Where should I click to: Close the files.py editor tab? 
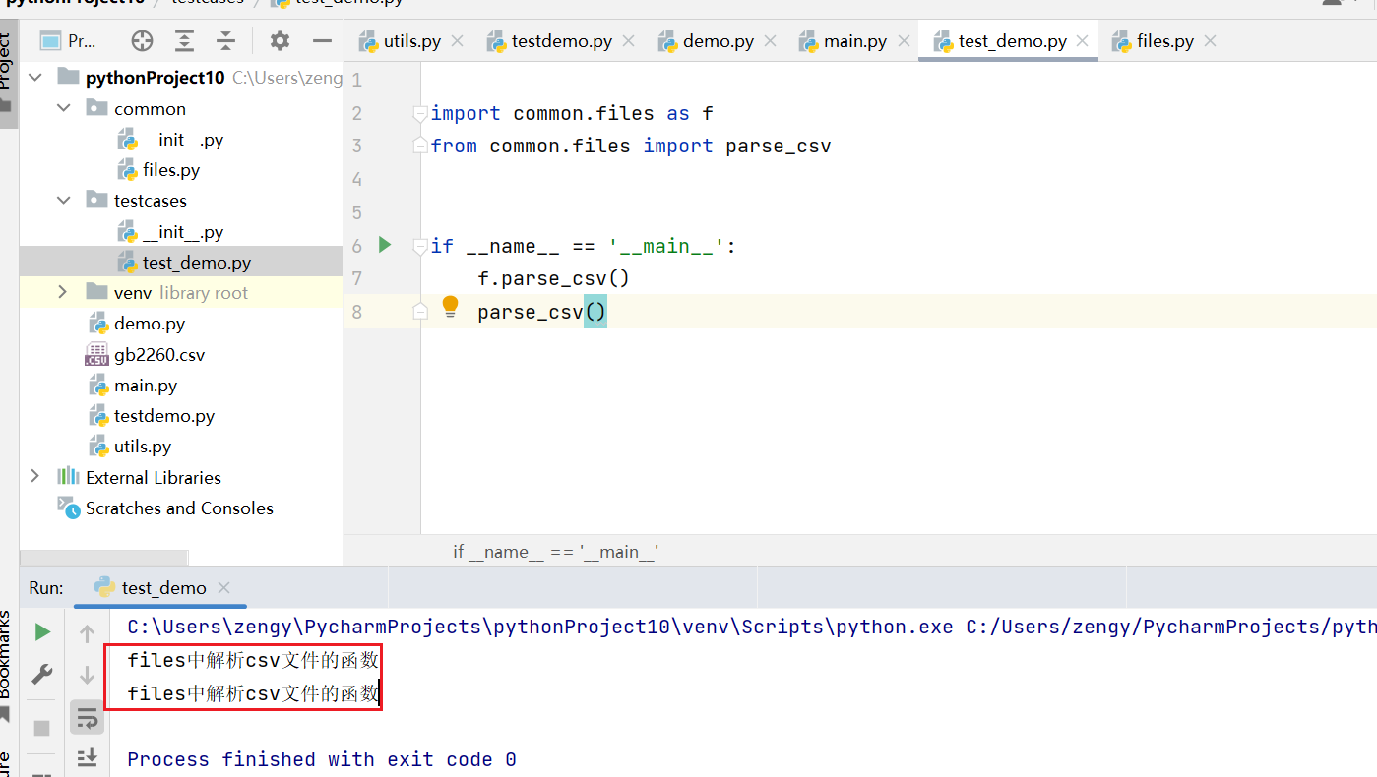(x=1210, y=41)
